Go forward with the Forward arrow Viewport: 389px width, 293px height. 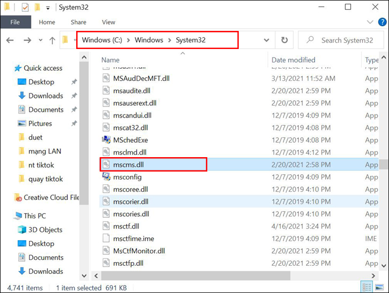[x=27, y=40]
